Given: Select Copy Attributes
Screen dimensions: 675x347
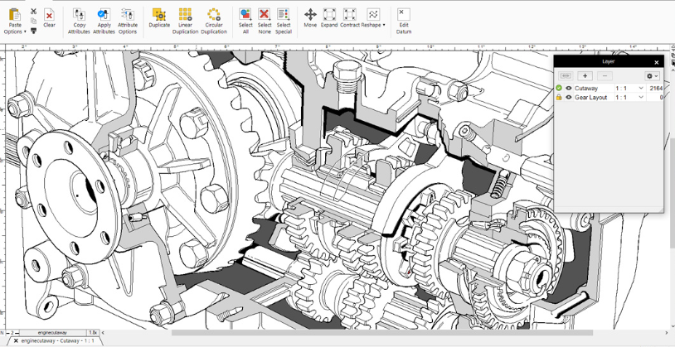Looking at the screenshot, I should click(80, 21).
